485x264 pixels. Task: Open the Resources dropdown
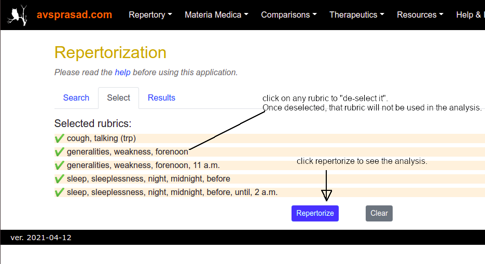point(420,15)
